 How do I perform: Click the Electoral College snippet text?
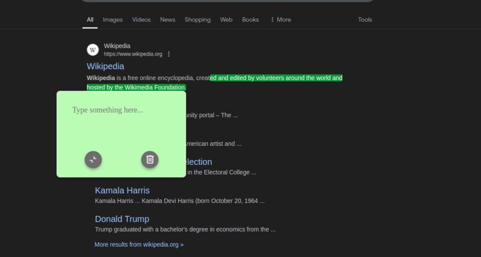coord(221,173)
